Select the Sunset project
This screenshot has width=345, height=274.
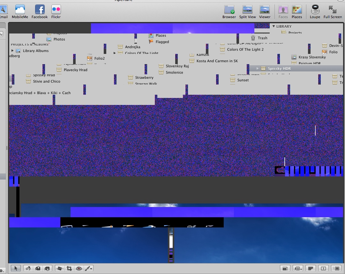[240, 80]
